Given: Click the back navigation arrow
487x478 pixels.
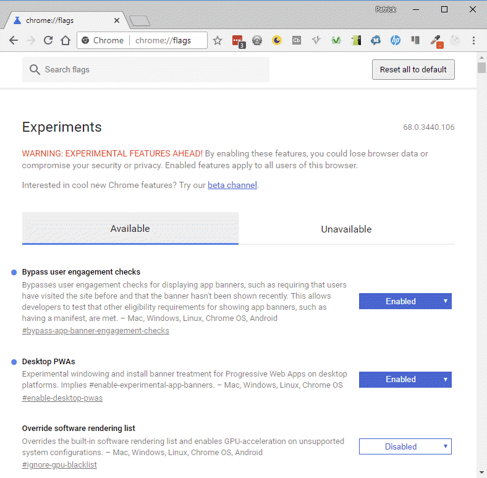Looking at the screenshot, I should [14, 41].
